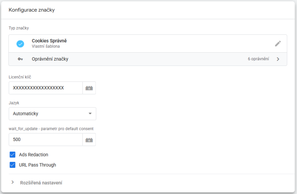Open variable picker for Licenční klíč
Screen dimensions: 297x194
pos(89,88)
